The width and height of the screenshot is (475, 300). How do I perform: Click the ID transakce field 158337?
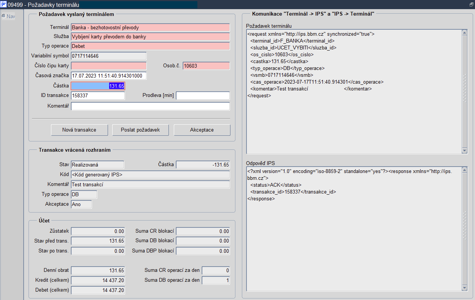[98, 95]
